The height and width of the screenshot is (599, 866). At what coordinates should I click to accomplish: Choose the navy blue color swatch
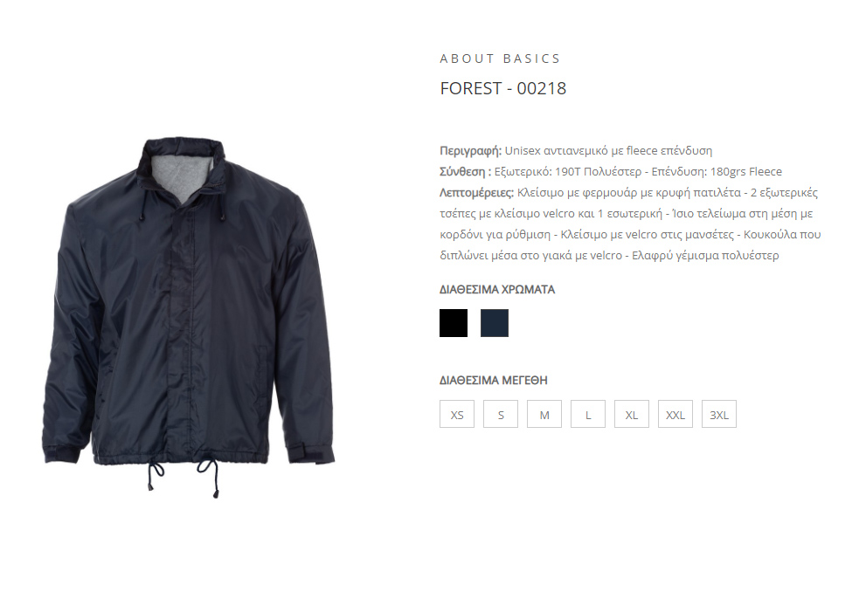(x=495, y=323)
